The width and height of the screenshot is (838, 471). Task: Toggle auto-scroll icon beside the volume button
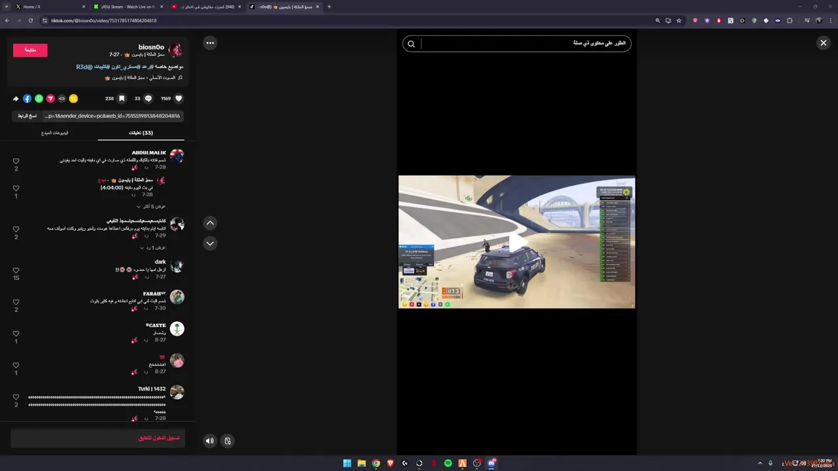coord(228,441)
